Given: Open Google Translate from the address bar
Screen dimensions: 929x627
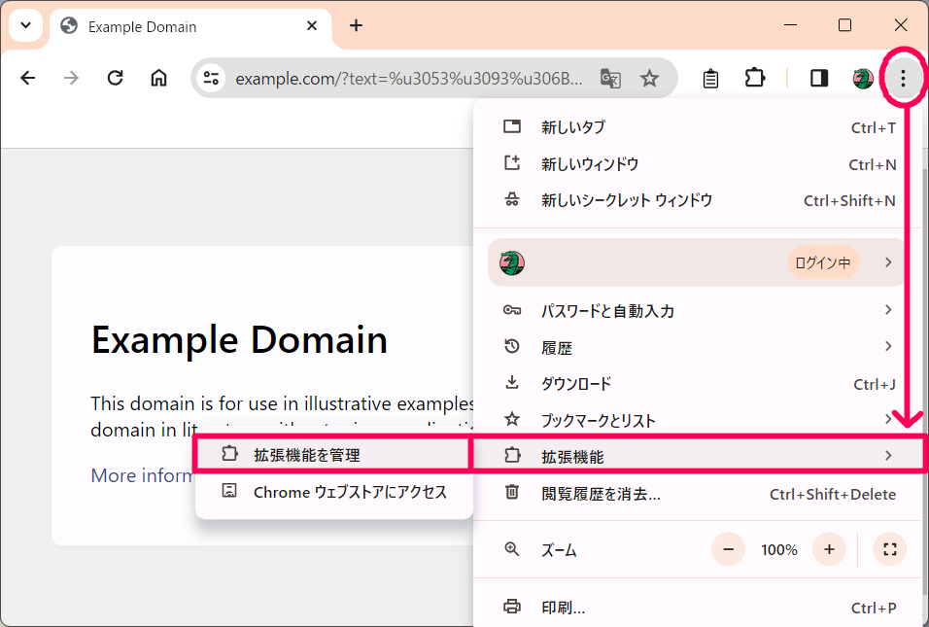Looking at the screenshot, I should 610,79.
